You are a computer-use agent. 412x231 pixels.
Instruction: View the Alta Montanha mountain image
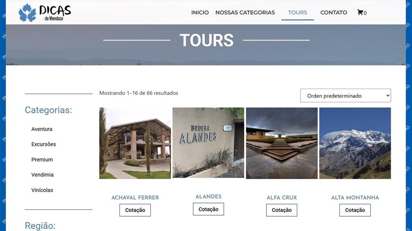(x=355, y=143)
